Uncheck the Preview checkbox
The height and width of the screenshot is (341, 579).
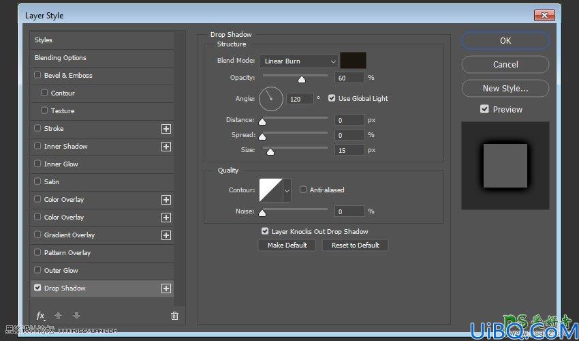tap(484, 109)
